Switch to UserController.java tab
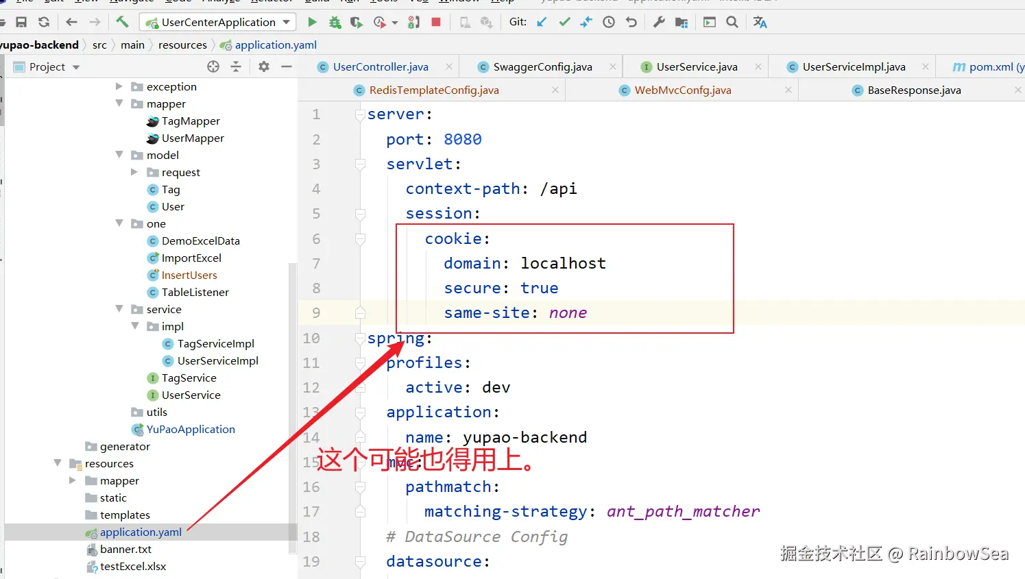The image size is (1025, 579). 381,66
